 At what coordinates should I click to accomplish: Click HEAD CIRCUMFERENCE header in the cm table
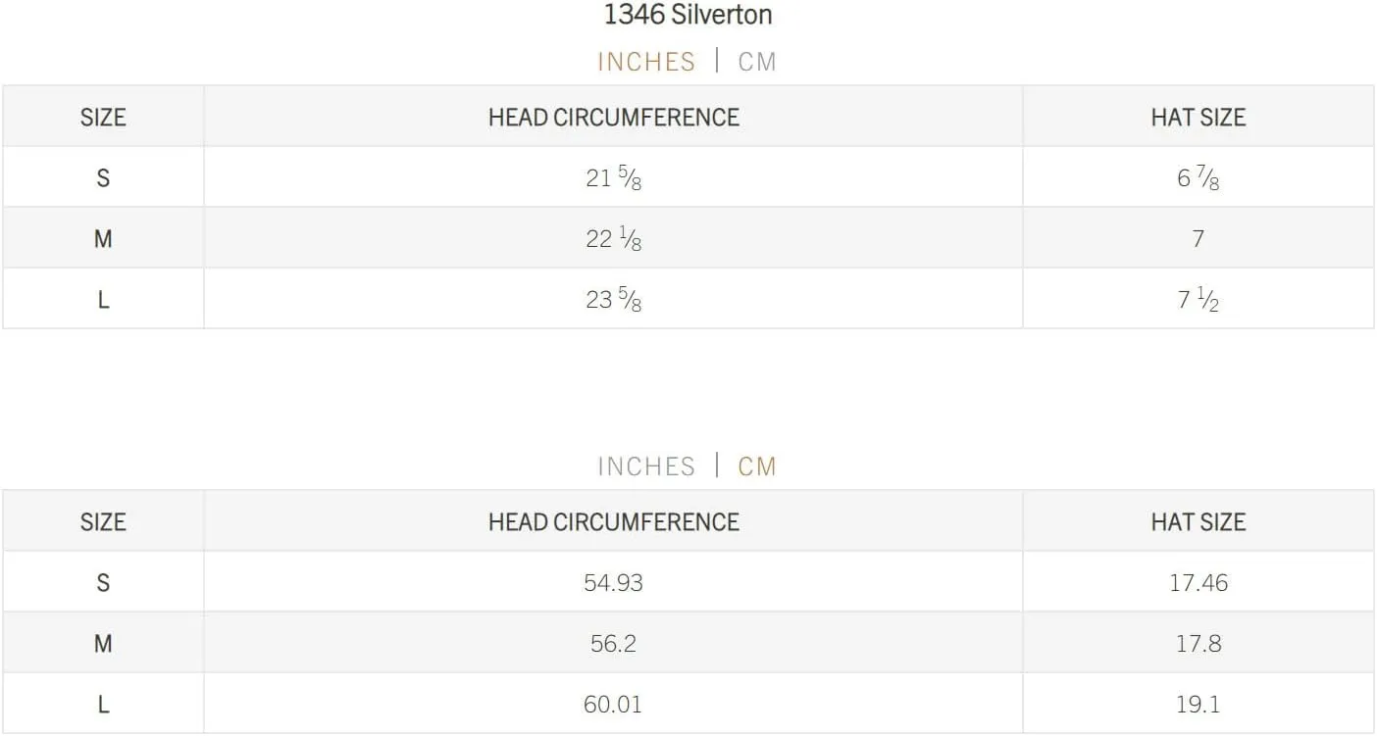point(613,521)
